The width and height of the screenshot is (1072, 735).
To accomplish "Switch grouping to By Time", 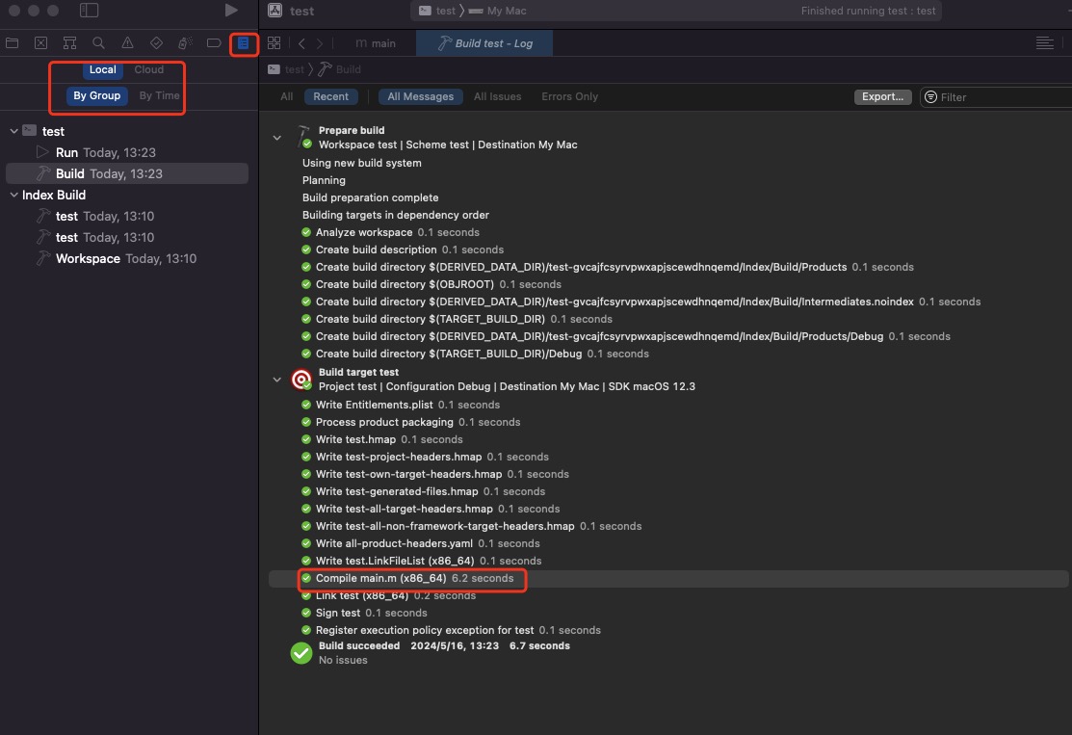I will click(159, 95).
